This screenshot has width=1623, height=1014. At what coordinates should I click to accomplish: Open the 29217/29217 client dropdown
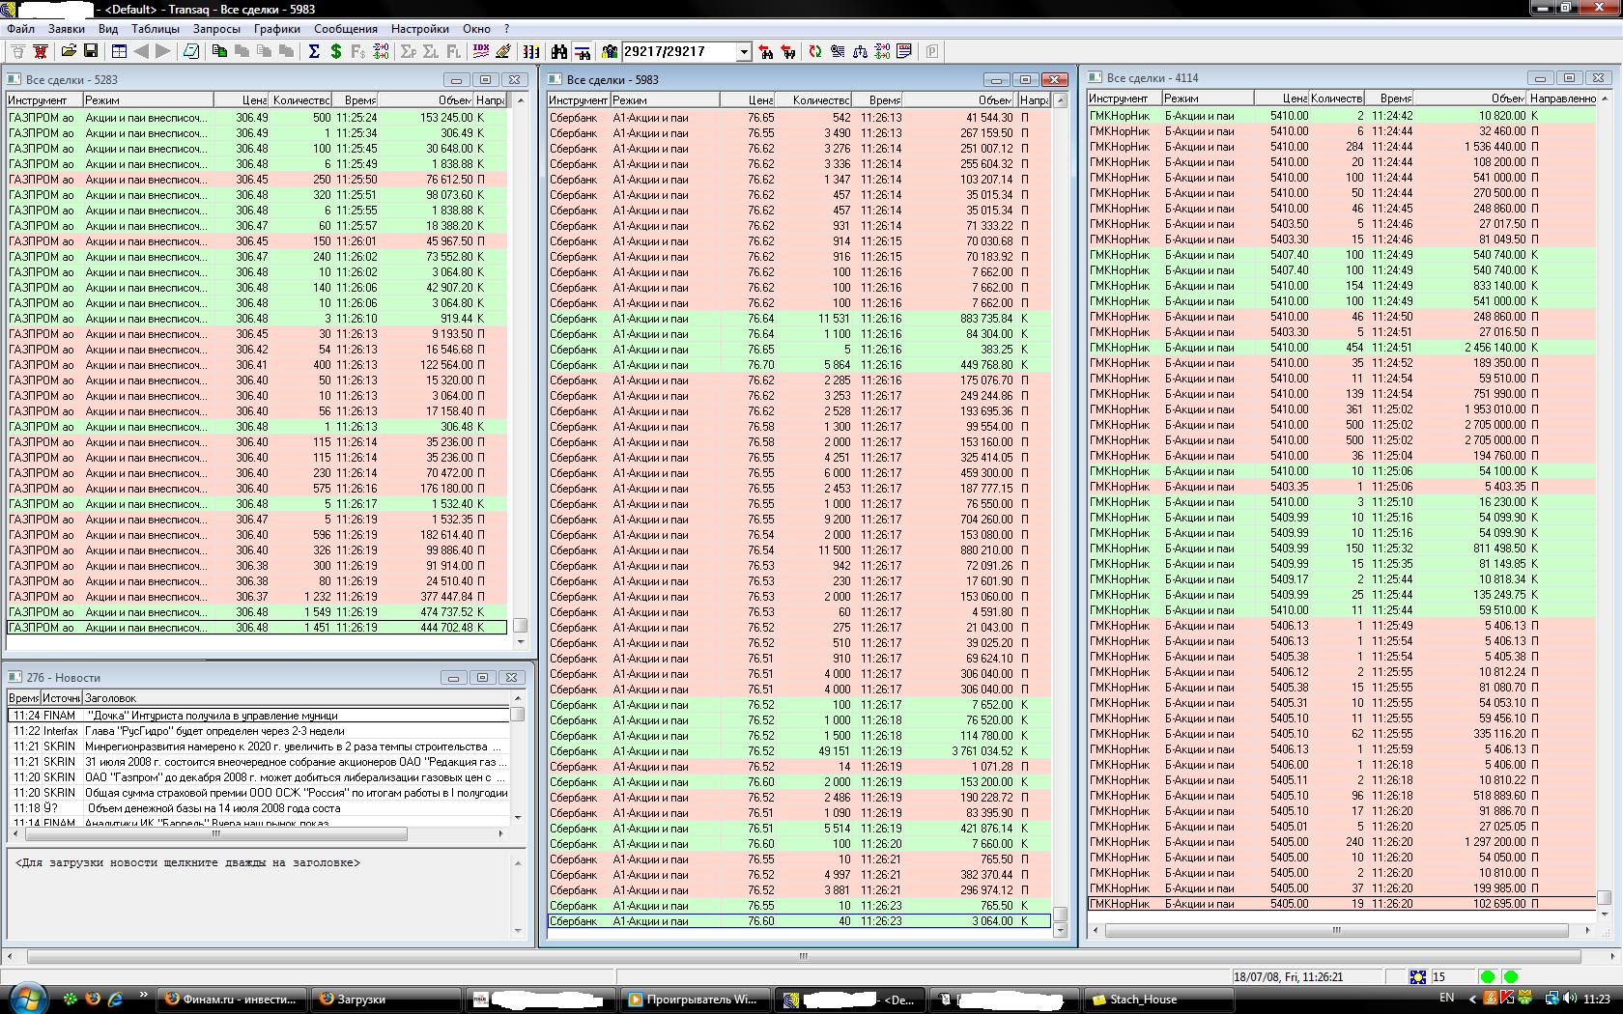point(743,51)
